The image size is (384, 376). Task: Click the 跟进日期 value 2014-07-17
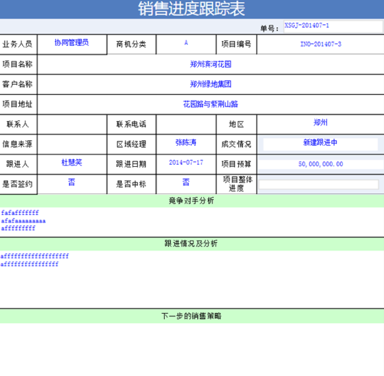coord(186,162)
